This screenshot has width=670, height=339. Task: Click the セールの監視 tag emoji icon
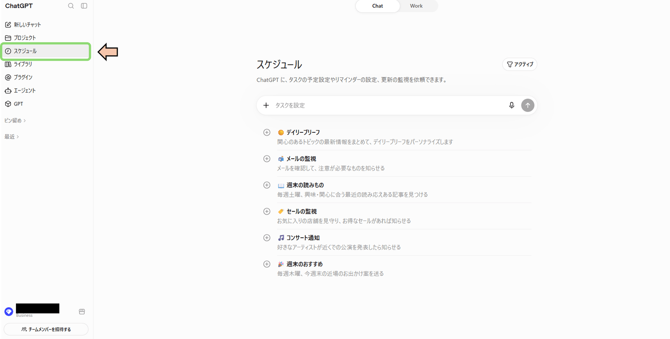pos(281,212)
